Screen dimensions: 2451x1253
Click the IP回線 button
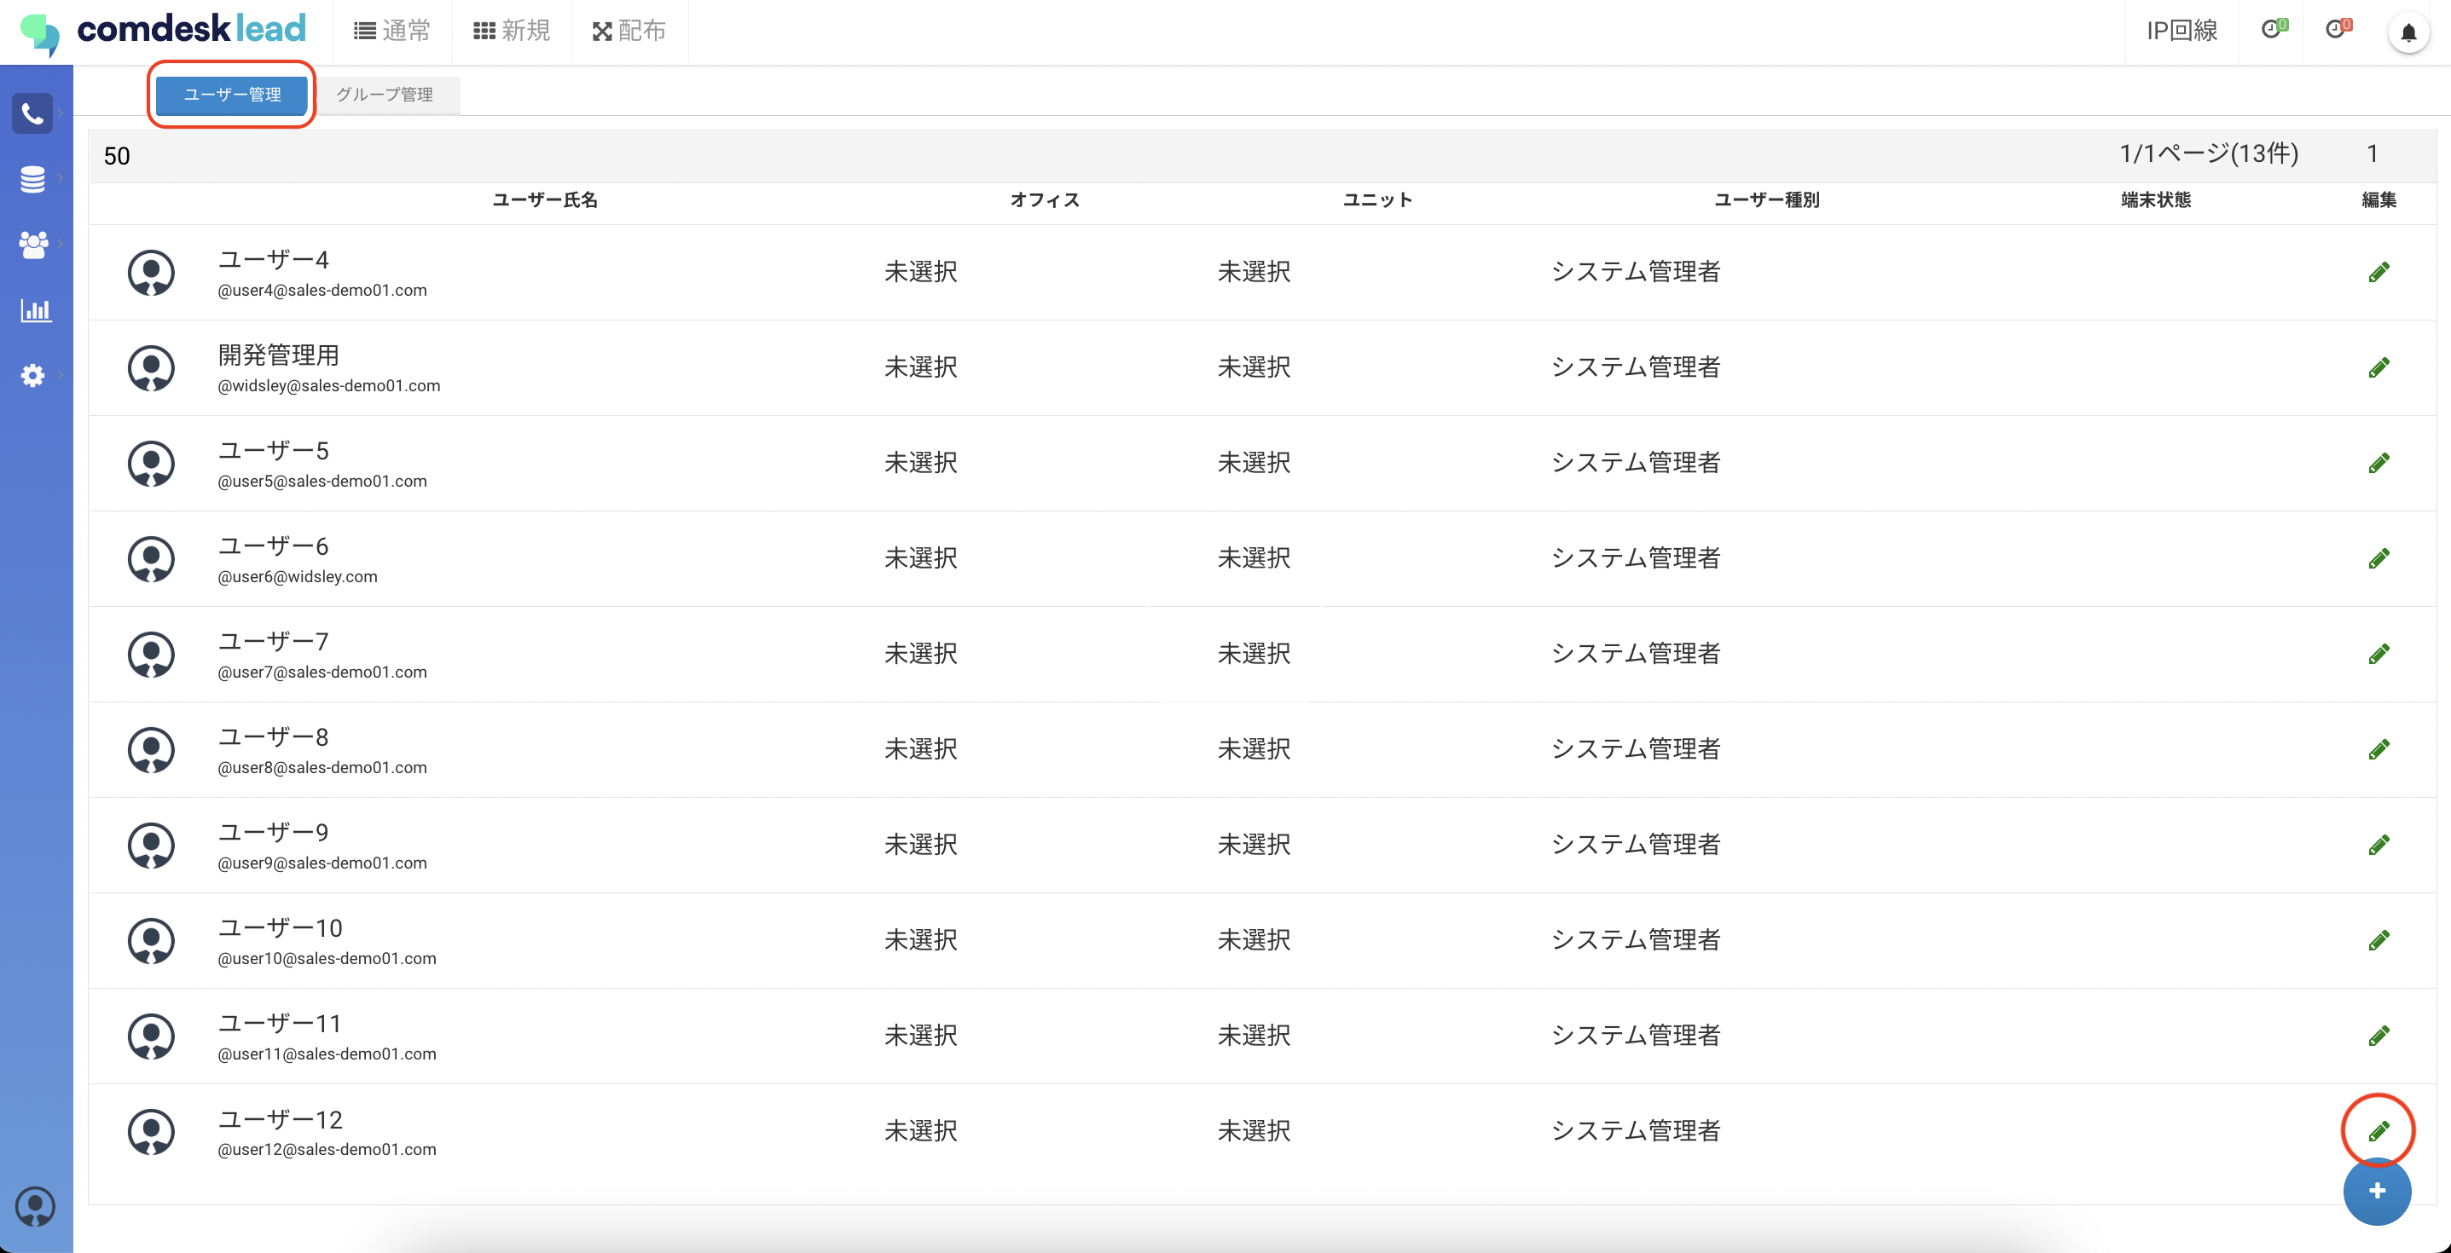[x=2181, y=32]
